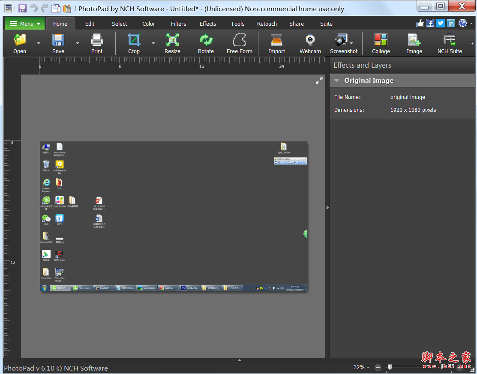This screenshot has height=374, width=477.
Task: Expand the bottom panel arrow below canvas
Action: point(240,360)
